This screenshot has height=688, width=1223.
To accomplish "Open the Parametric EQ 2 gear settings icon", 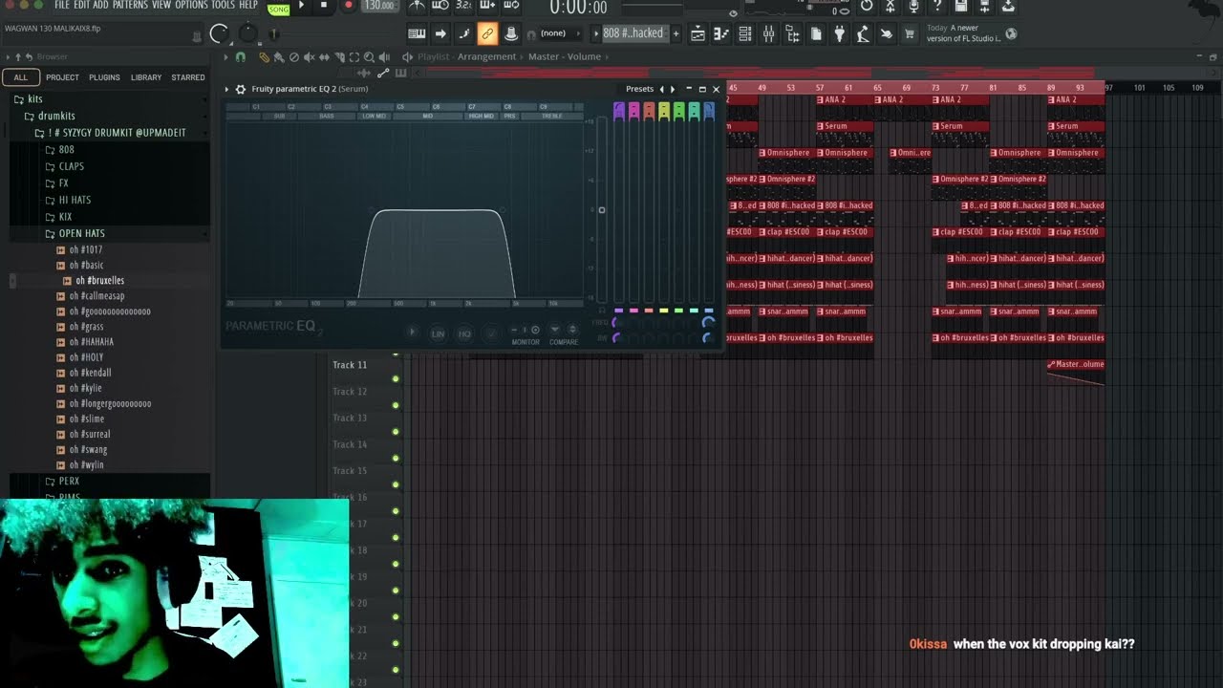I will click(241, 89).
